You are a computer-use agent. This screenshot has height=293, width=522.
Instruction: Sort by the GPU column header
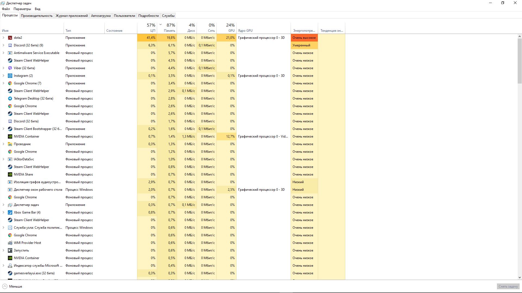coord(226,28)
